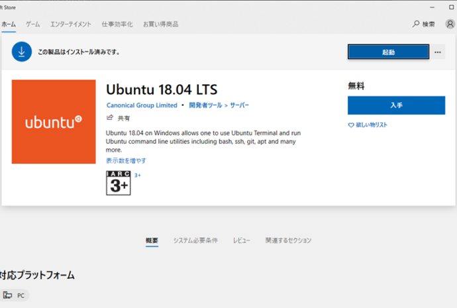The width and height of the screenshot is (457, 308).
Task: Go to the レビュー section tab
Action: tap(241, 240)
